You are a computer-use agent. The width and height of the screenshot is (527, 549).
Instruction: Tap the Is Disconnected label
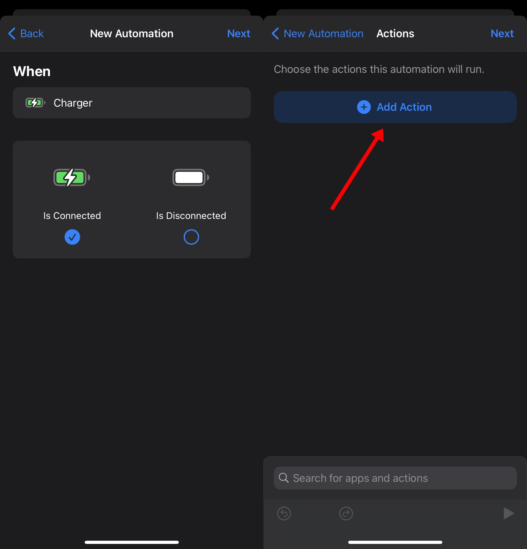coord(191,216)
